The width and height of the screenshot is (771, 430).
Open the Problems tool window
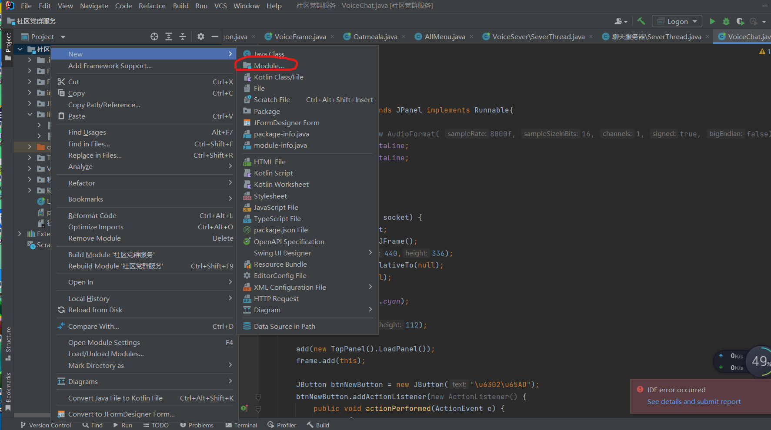(x=197, y=425)
